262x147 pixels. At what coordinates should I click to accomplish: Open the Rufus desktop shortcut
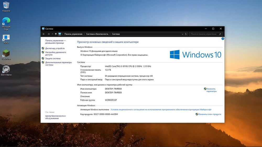pos(6,39)
